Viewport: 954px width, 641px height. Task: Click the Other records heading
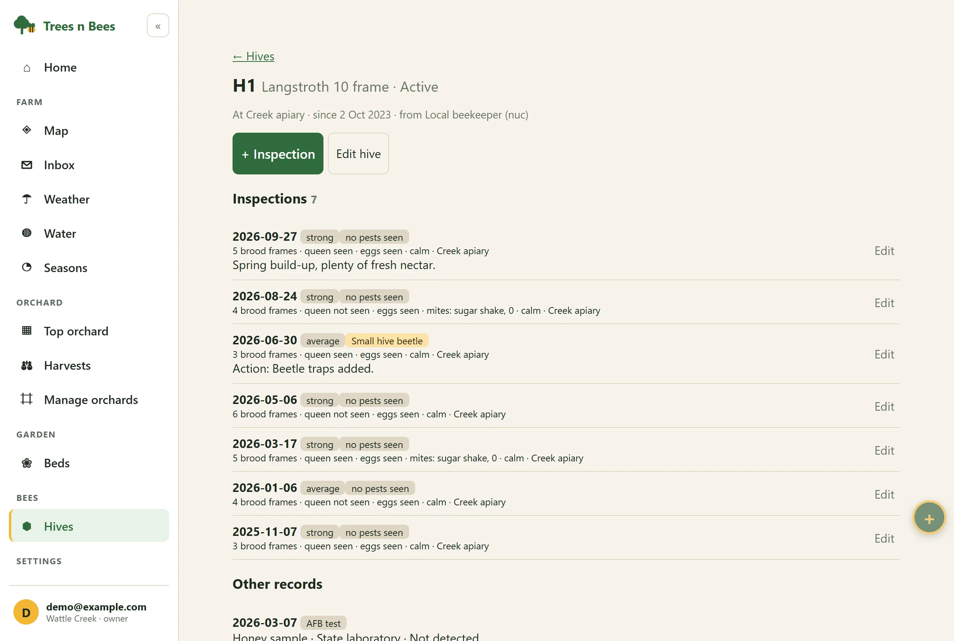[x=277, y=584]
